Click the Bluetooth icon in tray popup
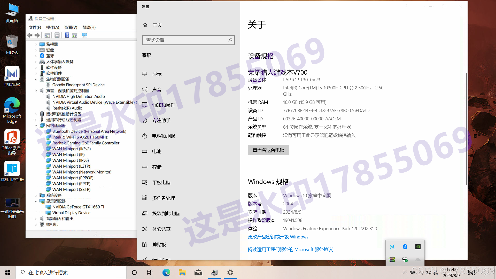 [405, 247]
